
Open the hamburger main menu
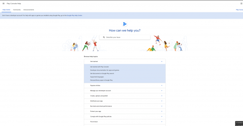point(3,3)
